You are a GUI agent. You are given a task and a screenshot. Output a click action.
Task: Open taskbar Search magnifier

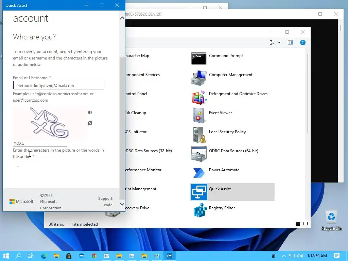pos(18,256)
